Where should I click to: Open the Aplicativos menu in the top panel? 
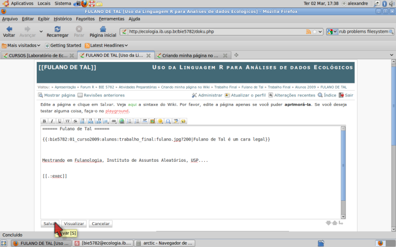point(21,3)
